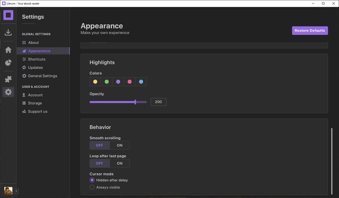Image resolution: width=339 pixels, height=198 pixels.
Task: Open the General Settings page
Action: point(42,76)
